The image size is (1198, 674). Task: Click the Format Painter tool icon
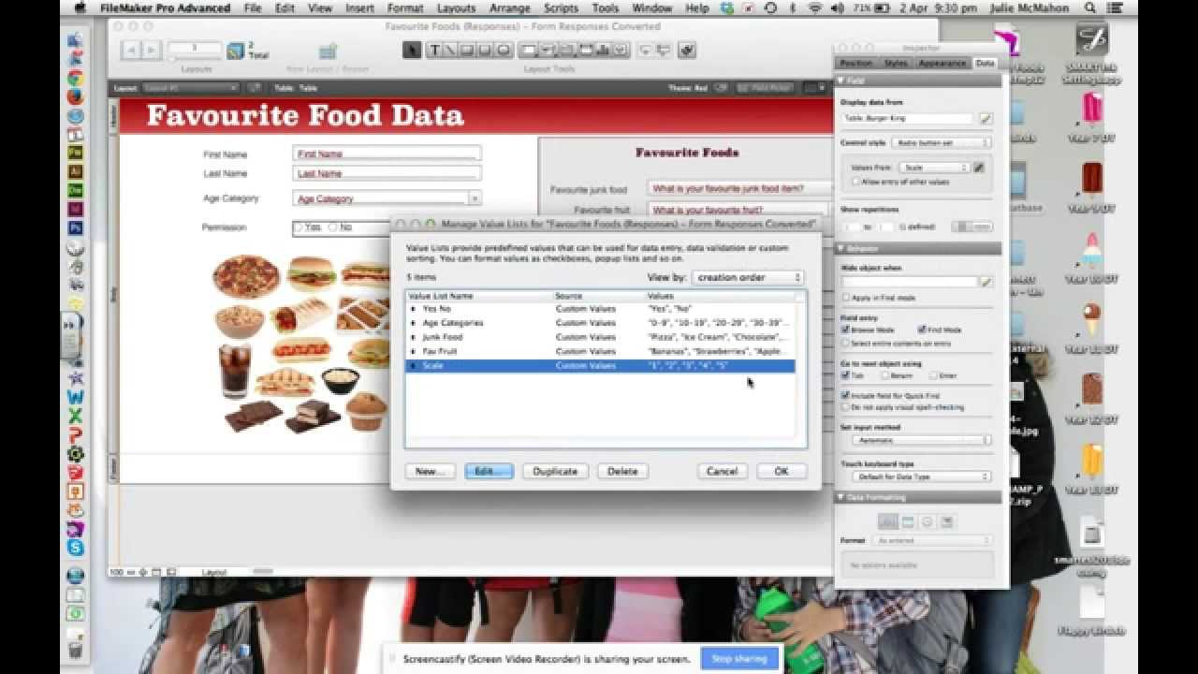pyautogui.click(x=687, y=51)
